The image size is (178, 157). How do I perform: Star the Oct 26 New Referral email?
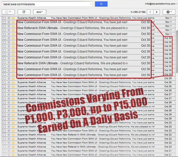pos(9,107)
